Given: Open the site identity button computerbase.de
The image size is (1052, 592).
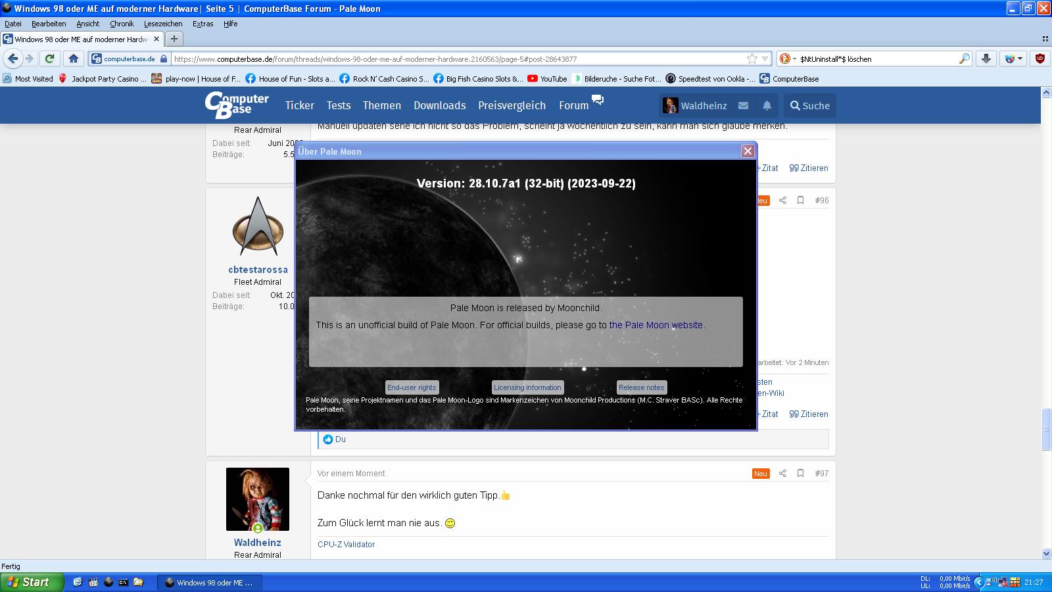Looking at the screenshot, I should [x=130, y=59].
